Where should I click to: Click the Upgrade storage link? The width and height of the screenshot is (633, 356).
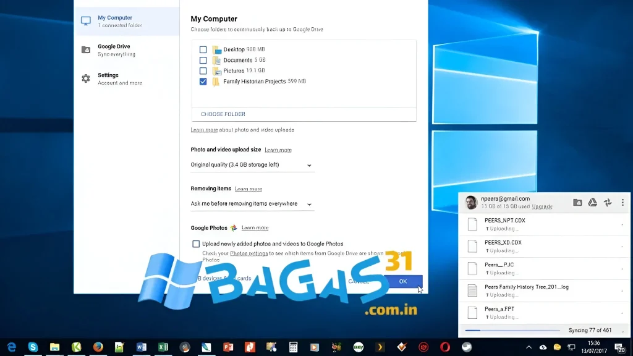[x=542, y=206]
